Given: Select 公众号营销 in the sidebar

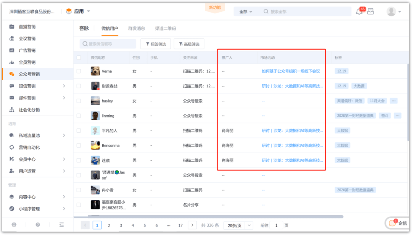Looking at the screenshot, I should click(37, 74).
